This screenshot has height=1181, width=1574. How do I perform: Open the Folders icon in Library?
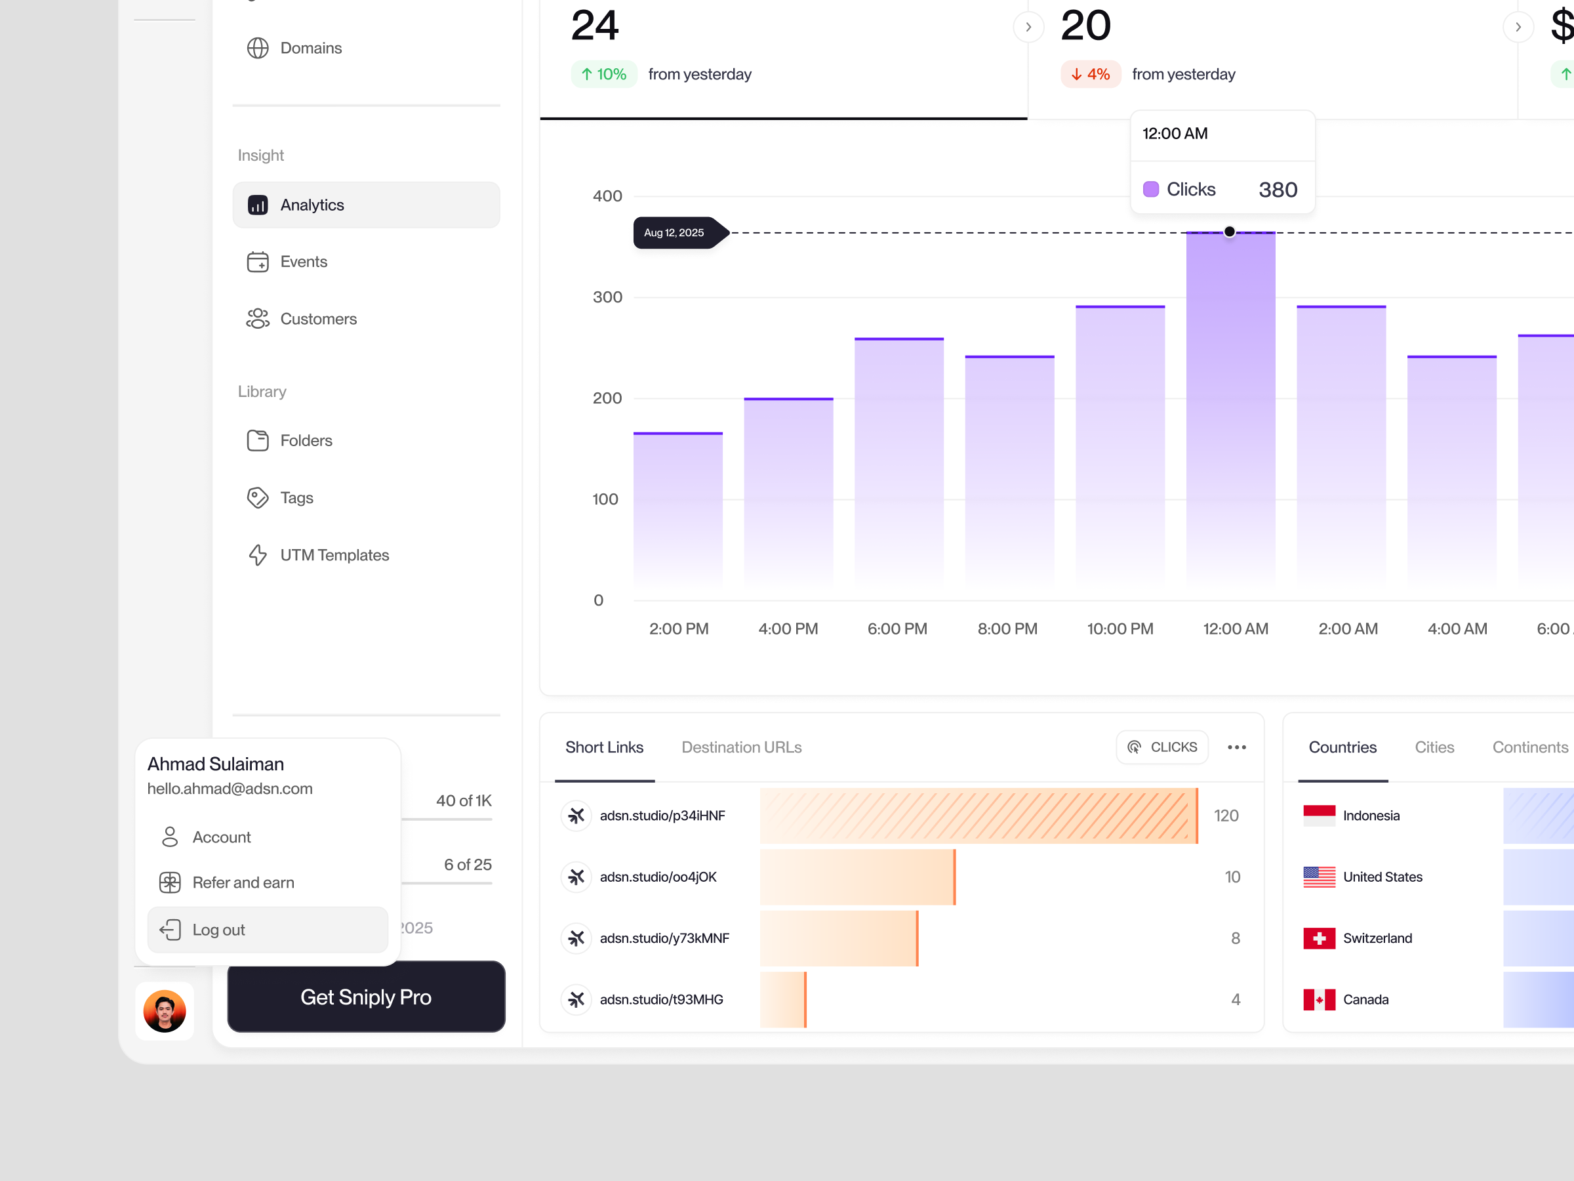point(258,440)
